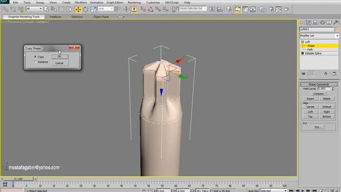Viewport: 341px width, 192px height.
Task: Open Reference Coordinate System Local dropdown
Action: point(105,9)
